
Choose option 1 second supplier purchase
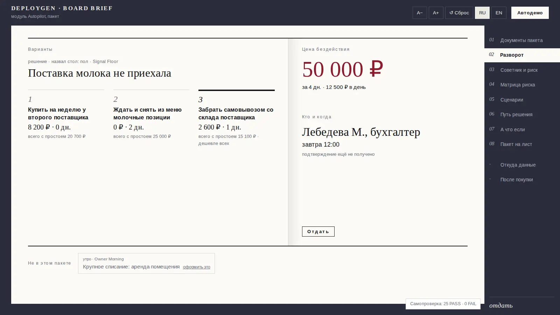click(x=66, y=115)
